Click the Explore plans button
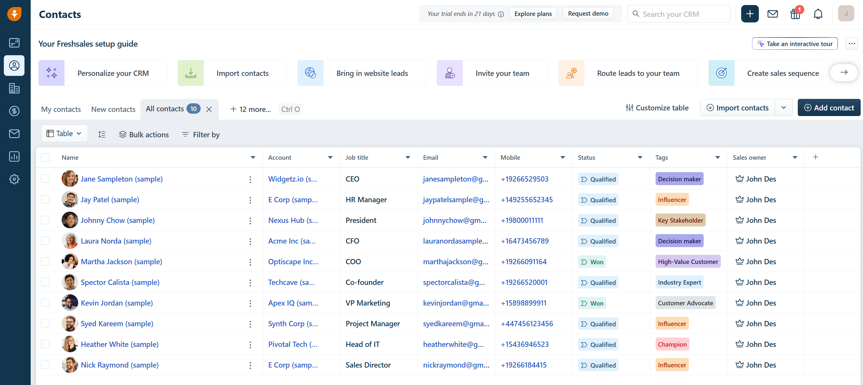 point(533,13)
